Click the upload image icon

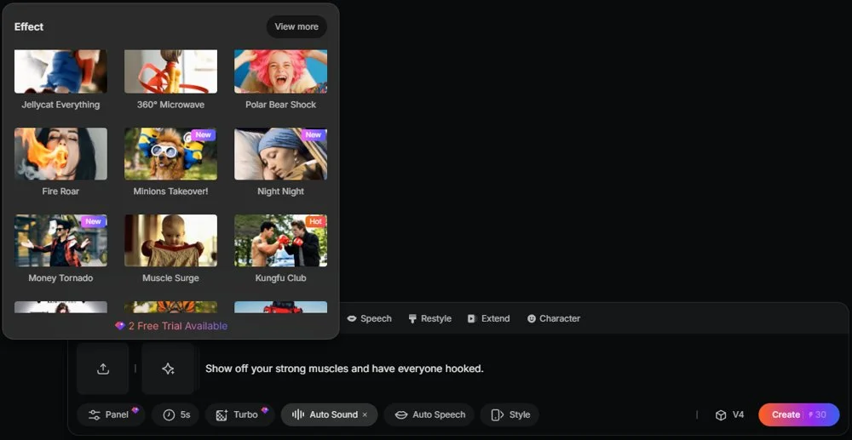coord(103,369)
